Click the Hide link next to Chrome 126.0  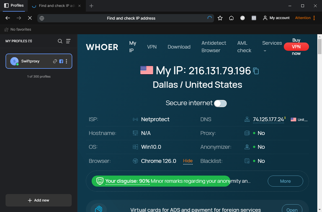tap(188, 161)
